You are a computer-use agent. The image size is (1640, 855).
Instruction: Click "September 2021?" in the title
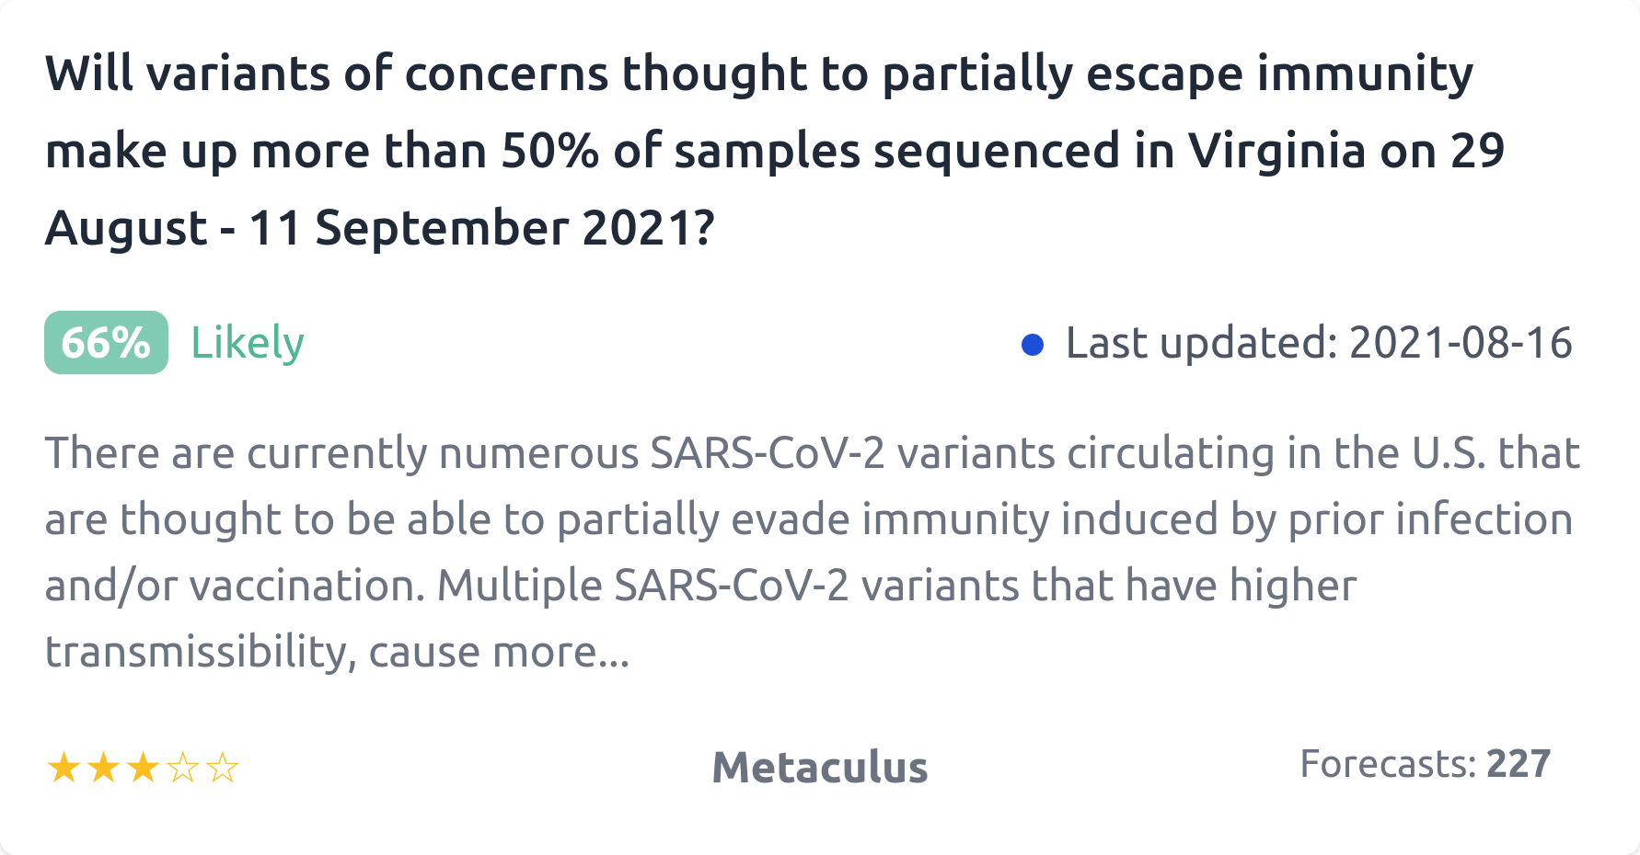coord(514,228)
